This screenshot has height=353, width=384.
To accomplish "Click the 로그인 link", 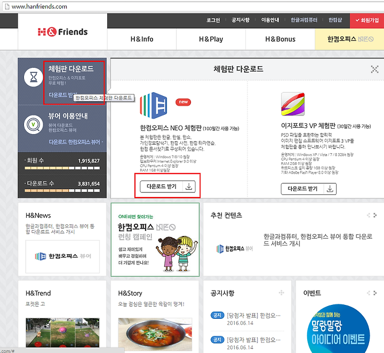I will click(213, 20).
